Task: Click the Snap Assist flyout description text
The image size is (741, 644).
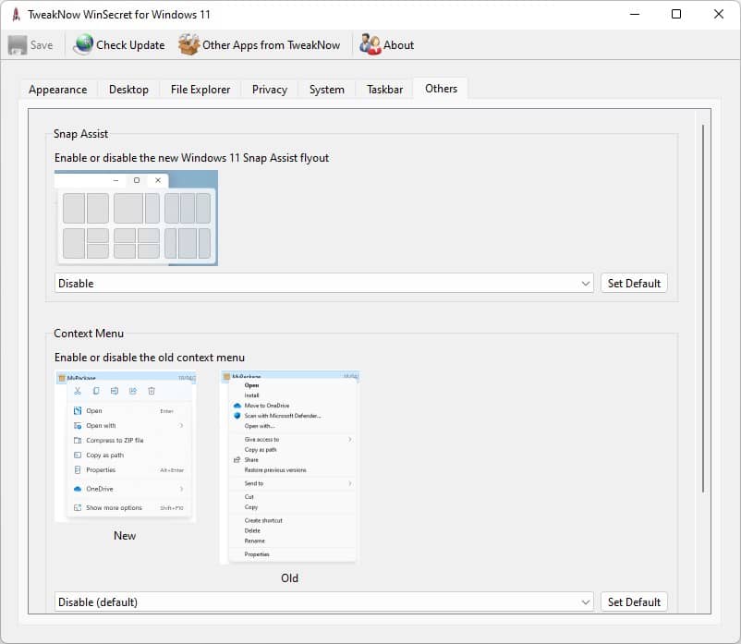Action: [191, 158]
